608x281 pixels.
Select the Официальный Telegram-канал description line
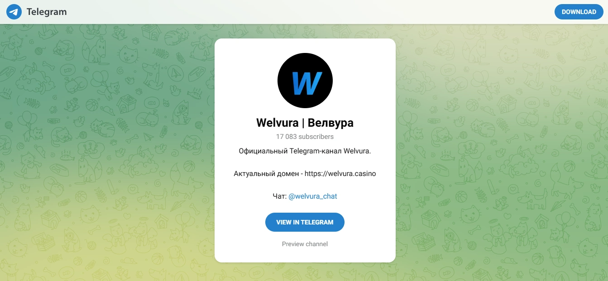(305, 151)
